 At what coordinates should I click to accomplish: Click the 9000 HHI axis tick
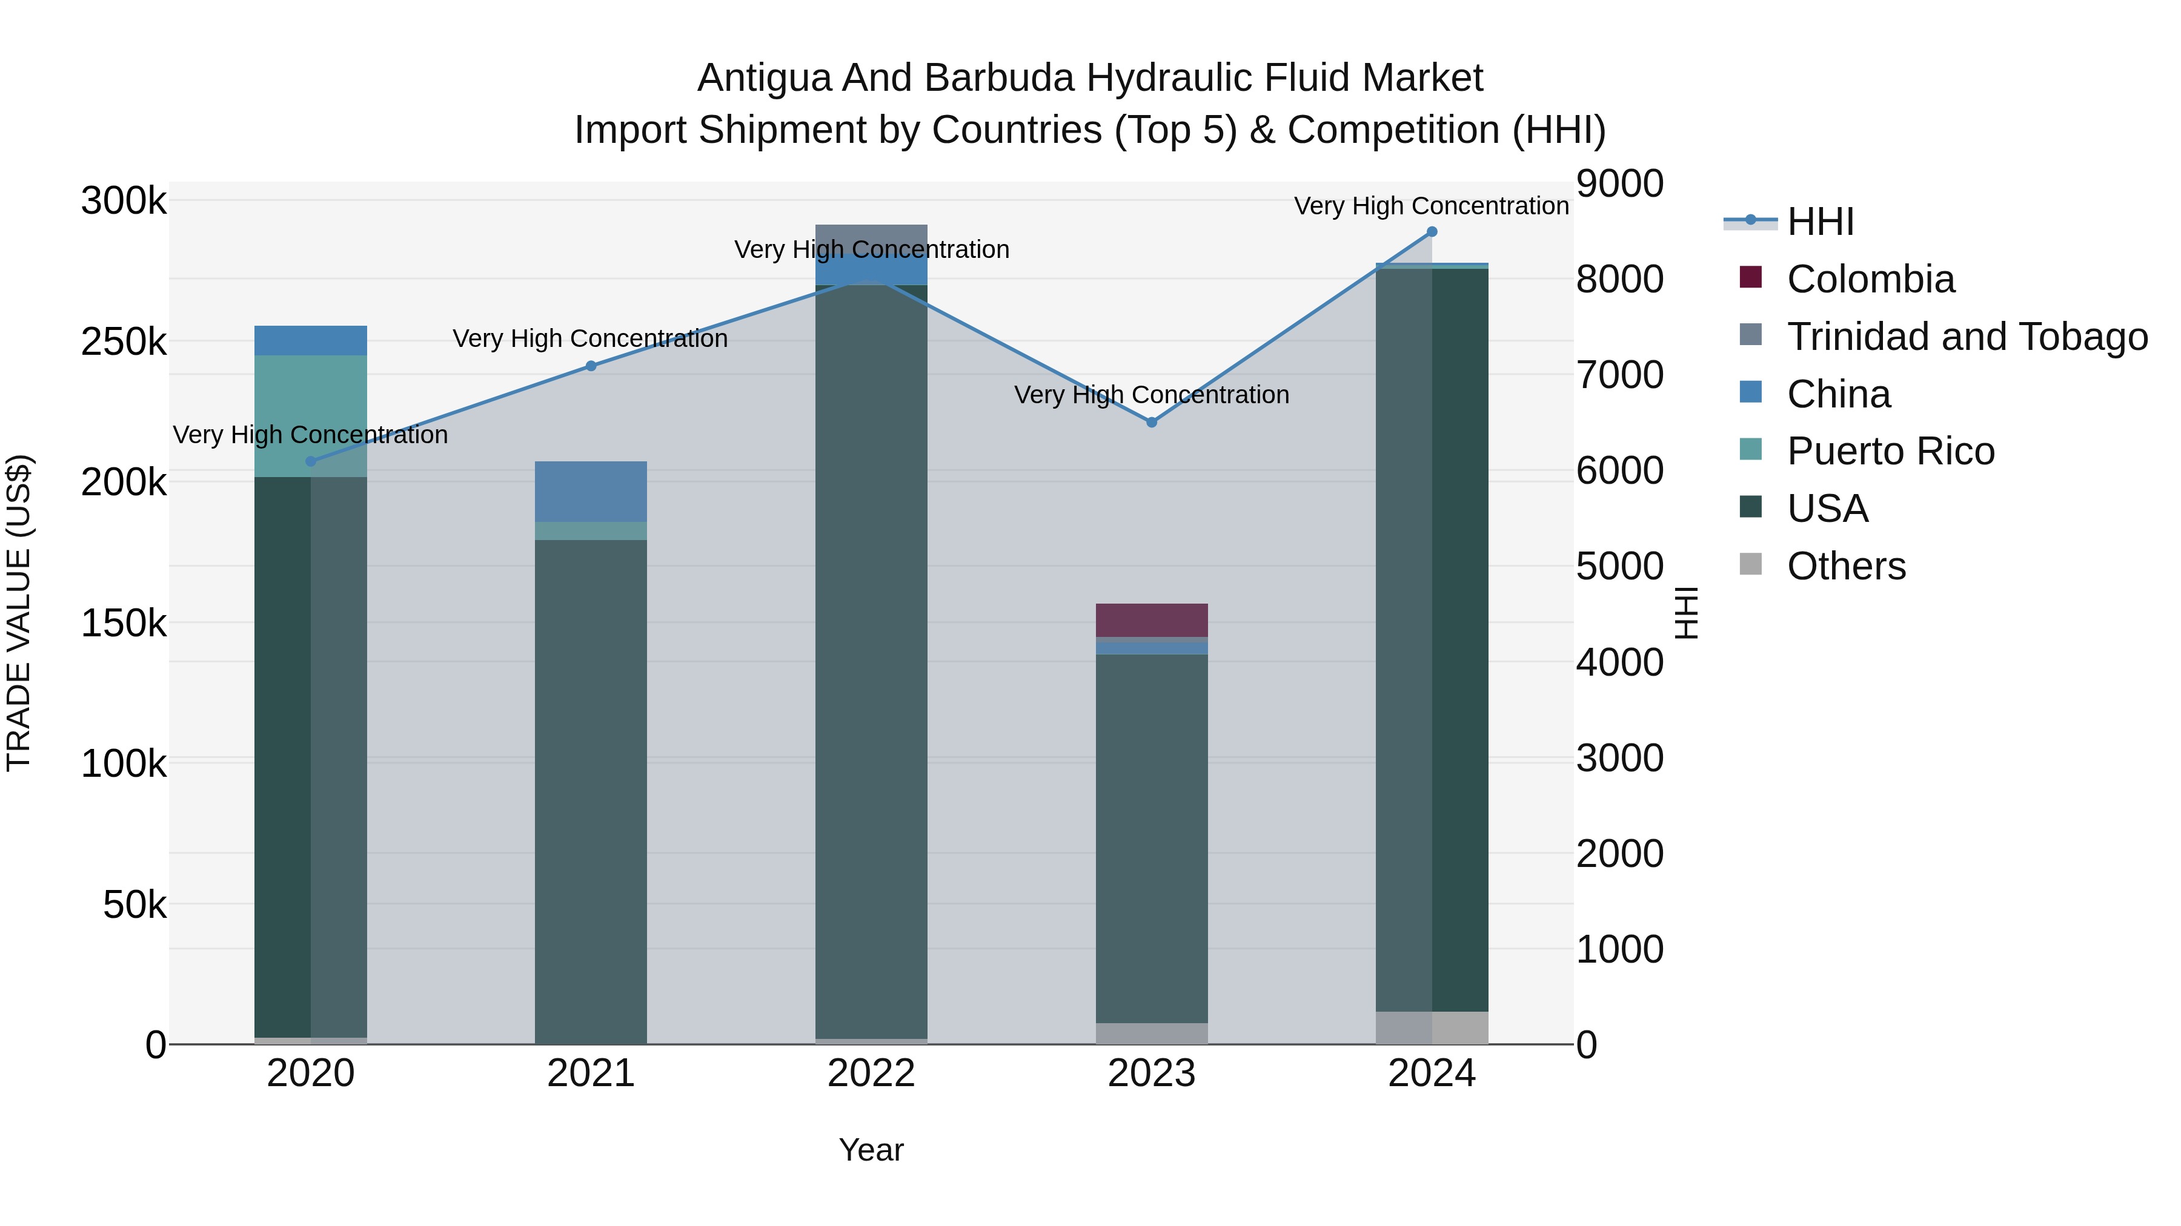pos(1619,183)
